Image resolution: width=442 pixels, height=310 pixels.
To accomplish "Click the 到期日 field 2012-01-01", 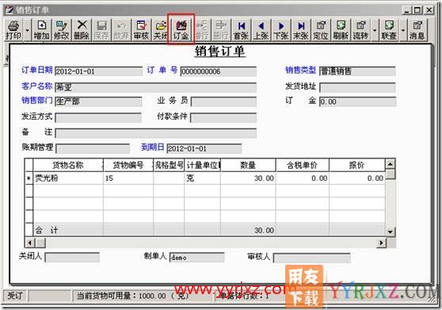I will coord(204,148).
